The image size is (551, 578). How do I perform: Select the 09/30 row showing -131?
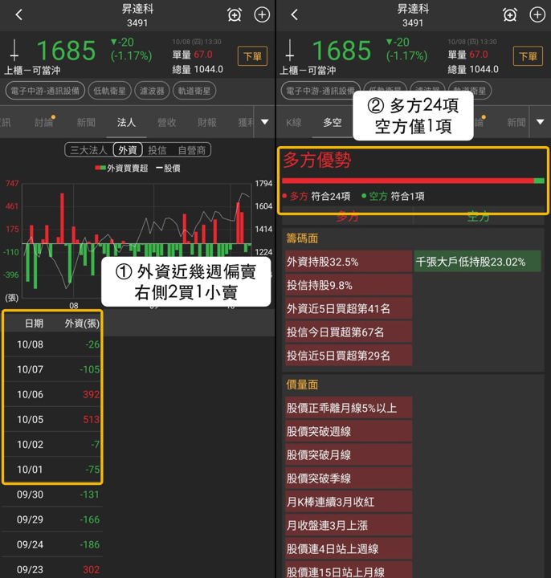point(53,495)
